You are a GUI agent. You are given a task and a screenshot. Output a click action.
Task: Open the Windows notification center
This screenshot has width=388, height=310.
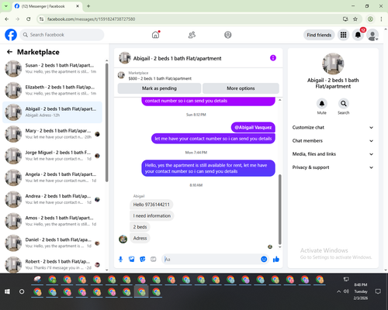[x=378, y=291]
